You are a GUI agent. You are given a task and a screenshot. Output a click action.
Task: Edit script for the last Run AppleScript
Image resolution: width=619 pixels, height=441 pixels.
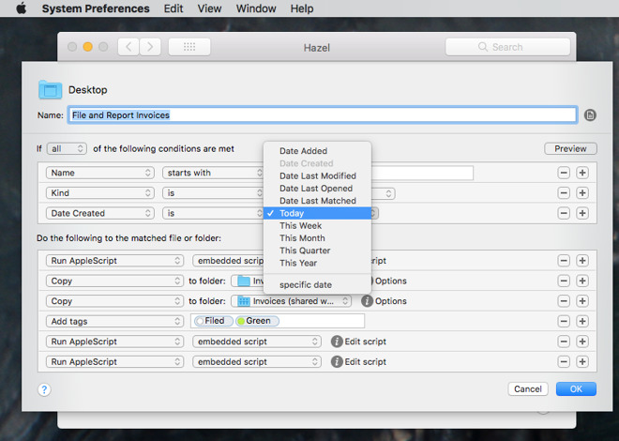(x=358, y=361)
